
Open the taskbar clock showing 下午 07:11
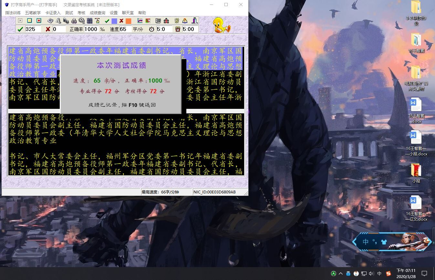406,274
